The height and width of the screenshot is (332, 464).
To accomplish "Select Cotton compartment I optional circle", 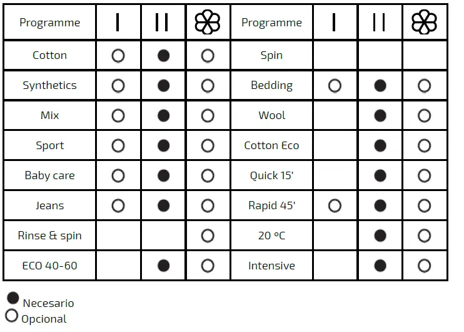I will [118, 55].
